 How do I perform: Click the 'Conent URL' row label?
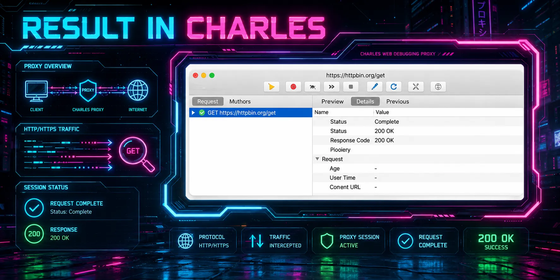tap(345, 187)
